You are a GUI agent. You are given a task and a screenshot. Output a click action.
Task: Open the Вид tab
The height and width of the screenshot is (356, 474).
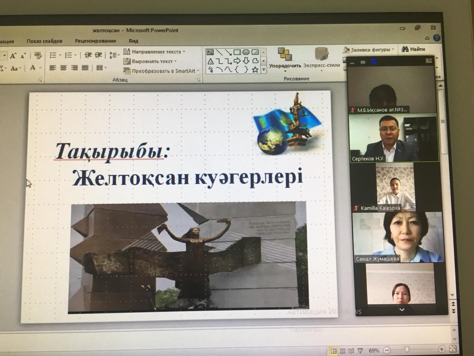pyautogui.click(x=133, y=41)
